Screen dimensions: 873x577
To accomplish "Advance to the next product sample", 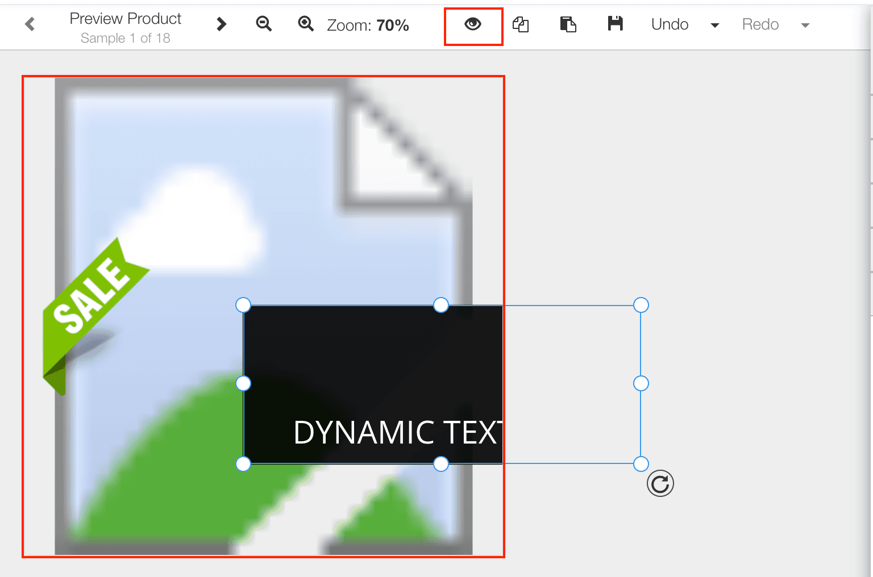I will coord(222,24).
